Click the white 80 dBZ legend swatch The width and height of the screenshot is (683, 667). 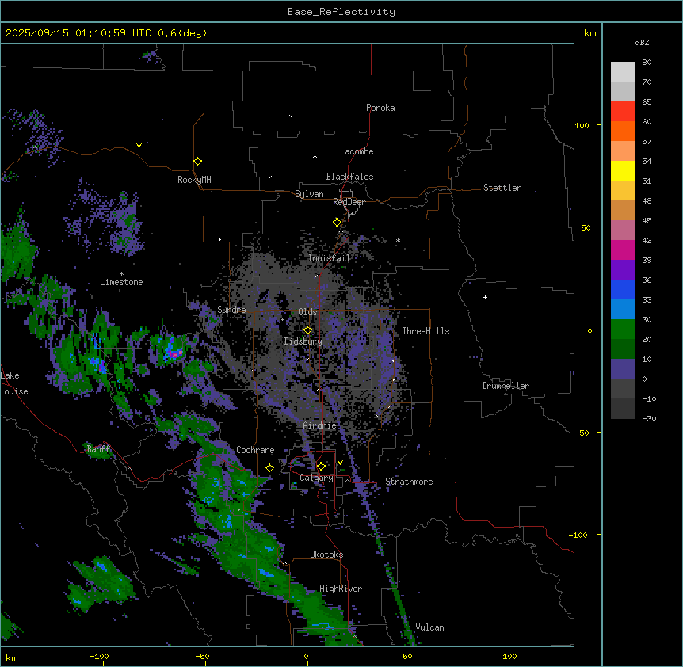point(623,72)
